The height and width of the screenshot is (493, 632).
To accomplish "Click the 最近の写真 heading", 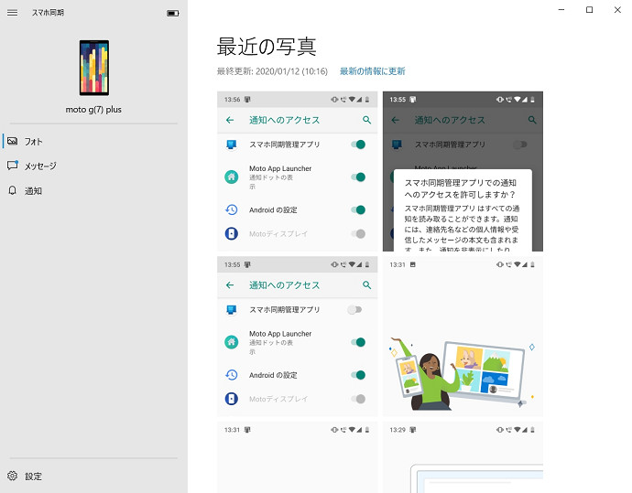I will (x=267, y=47).
